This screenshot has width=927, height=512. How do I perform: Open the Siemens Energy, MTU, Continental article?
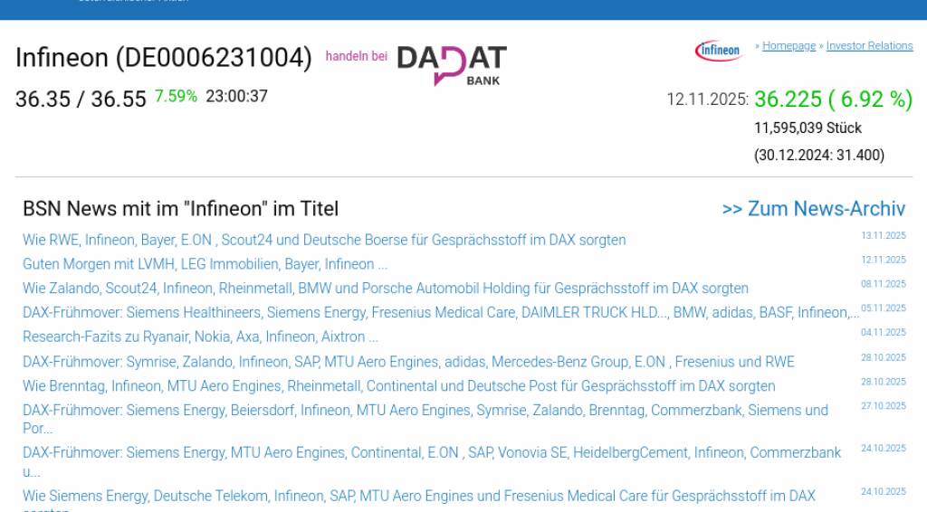point(431,452)
